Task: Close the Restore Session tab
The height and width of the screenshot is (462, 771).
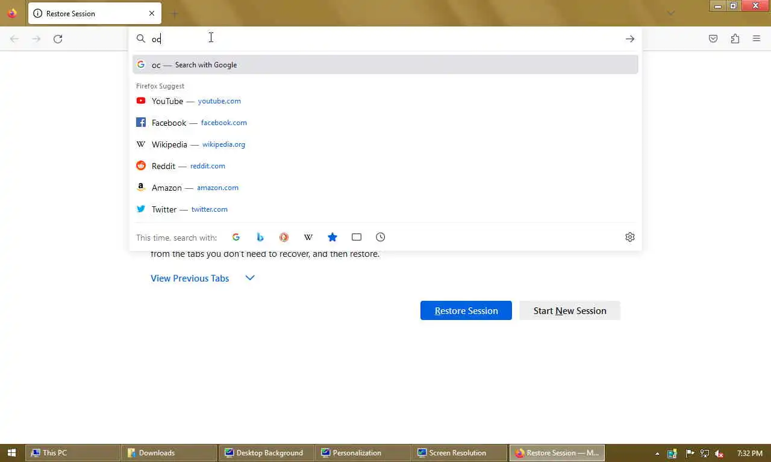Action: click(x=152, y=13)
